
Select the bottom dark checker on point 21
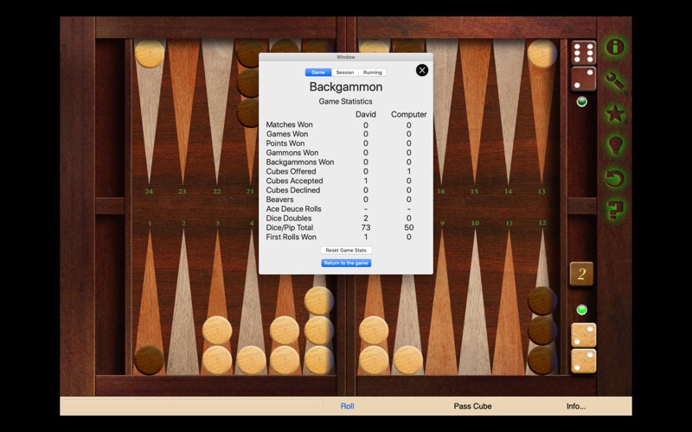[x=248, y=113]
